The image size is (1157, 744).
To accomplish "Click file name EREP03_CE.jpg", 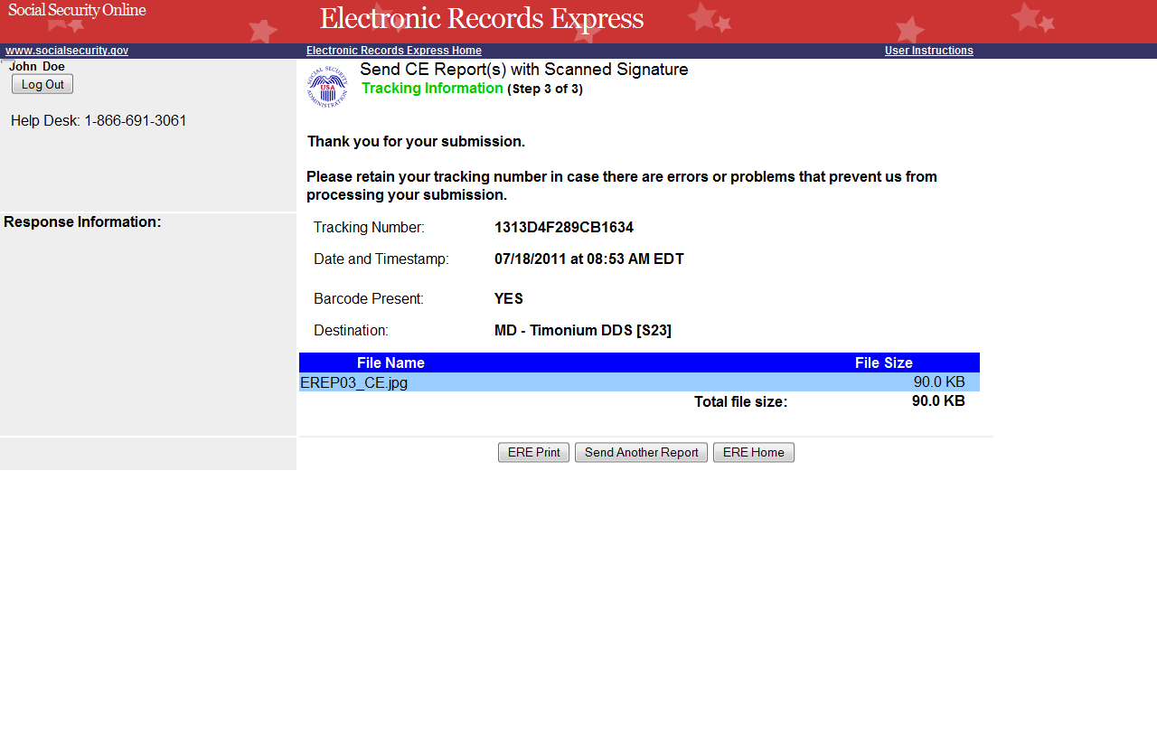I will tap(353, 382).
